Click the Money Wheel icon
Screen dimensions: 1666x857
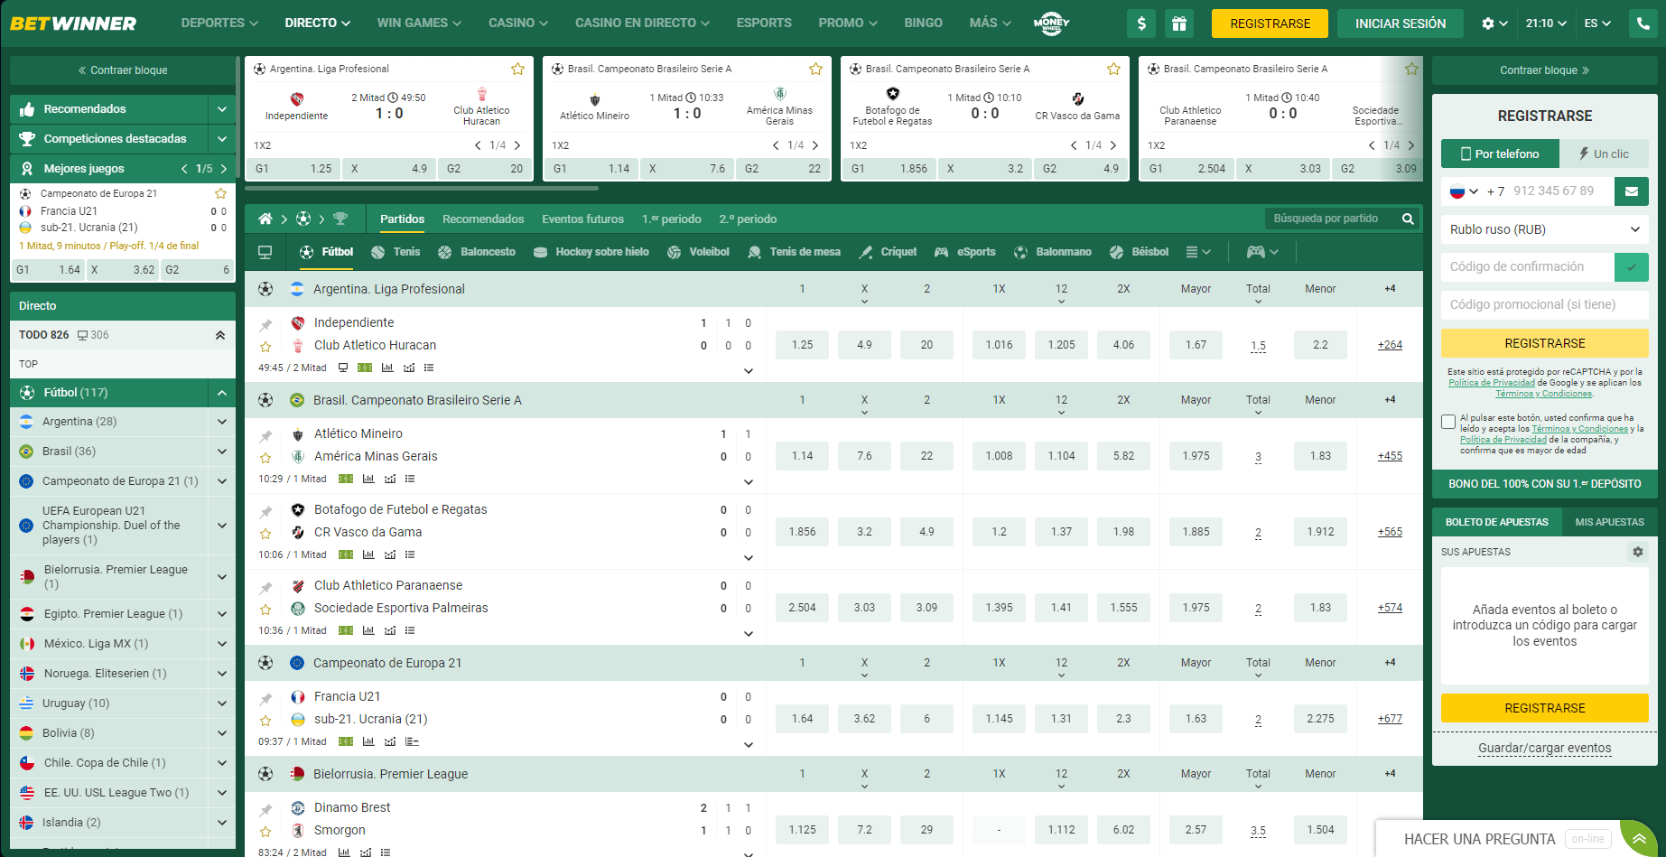(1051, 23)
